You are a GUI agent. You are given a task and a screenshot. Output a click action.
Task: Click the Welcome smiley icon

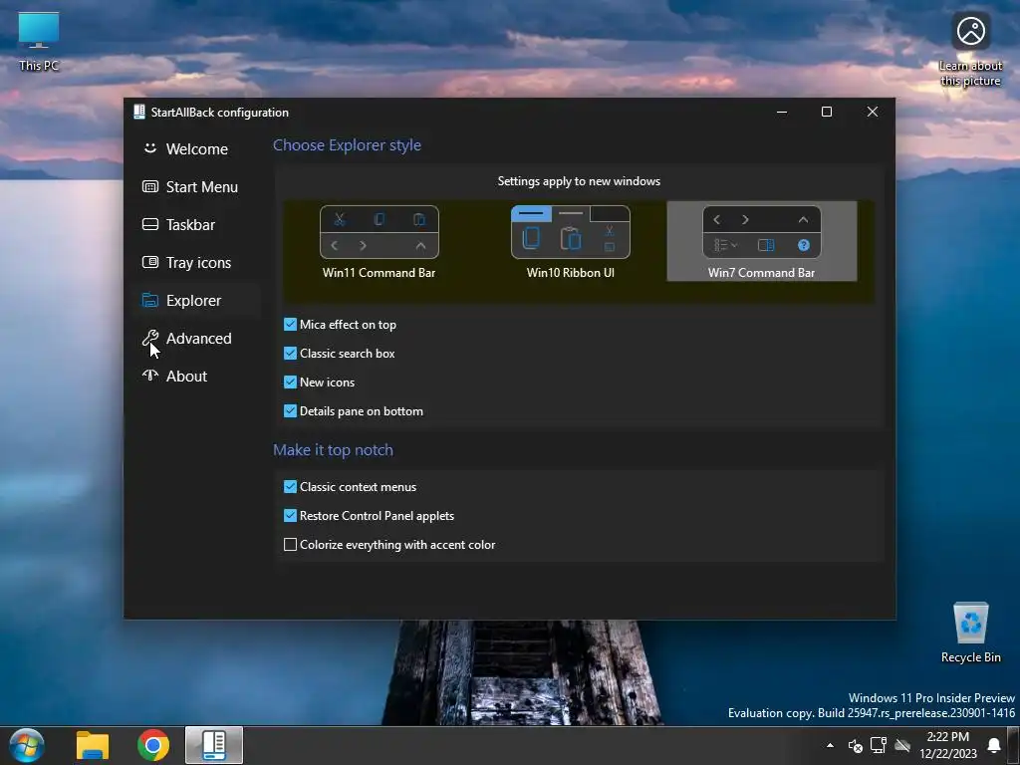[x=150, y=148]
